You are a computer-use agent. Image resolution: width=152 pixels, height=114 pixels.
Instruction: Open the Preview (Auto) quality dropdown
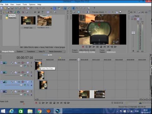tap(106, 12)
